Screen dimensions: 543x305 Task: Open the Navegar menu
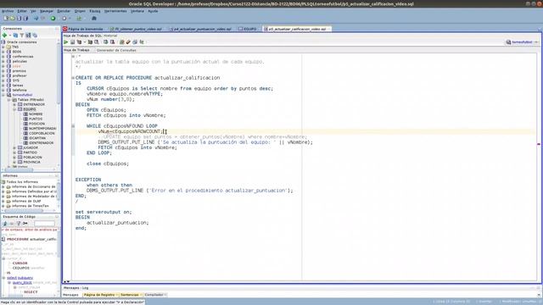tap(47, 11)
